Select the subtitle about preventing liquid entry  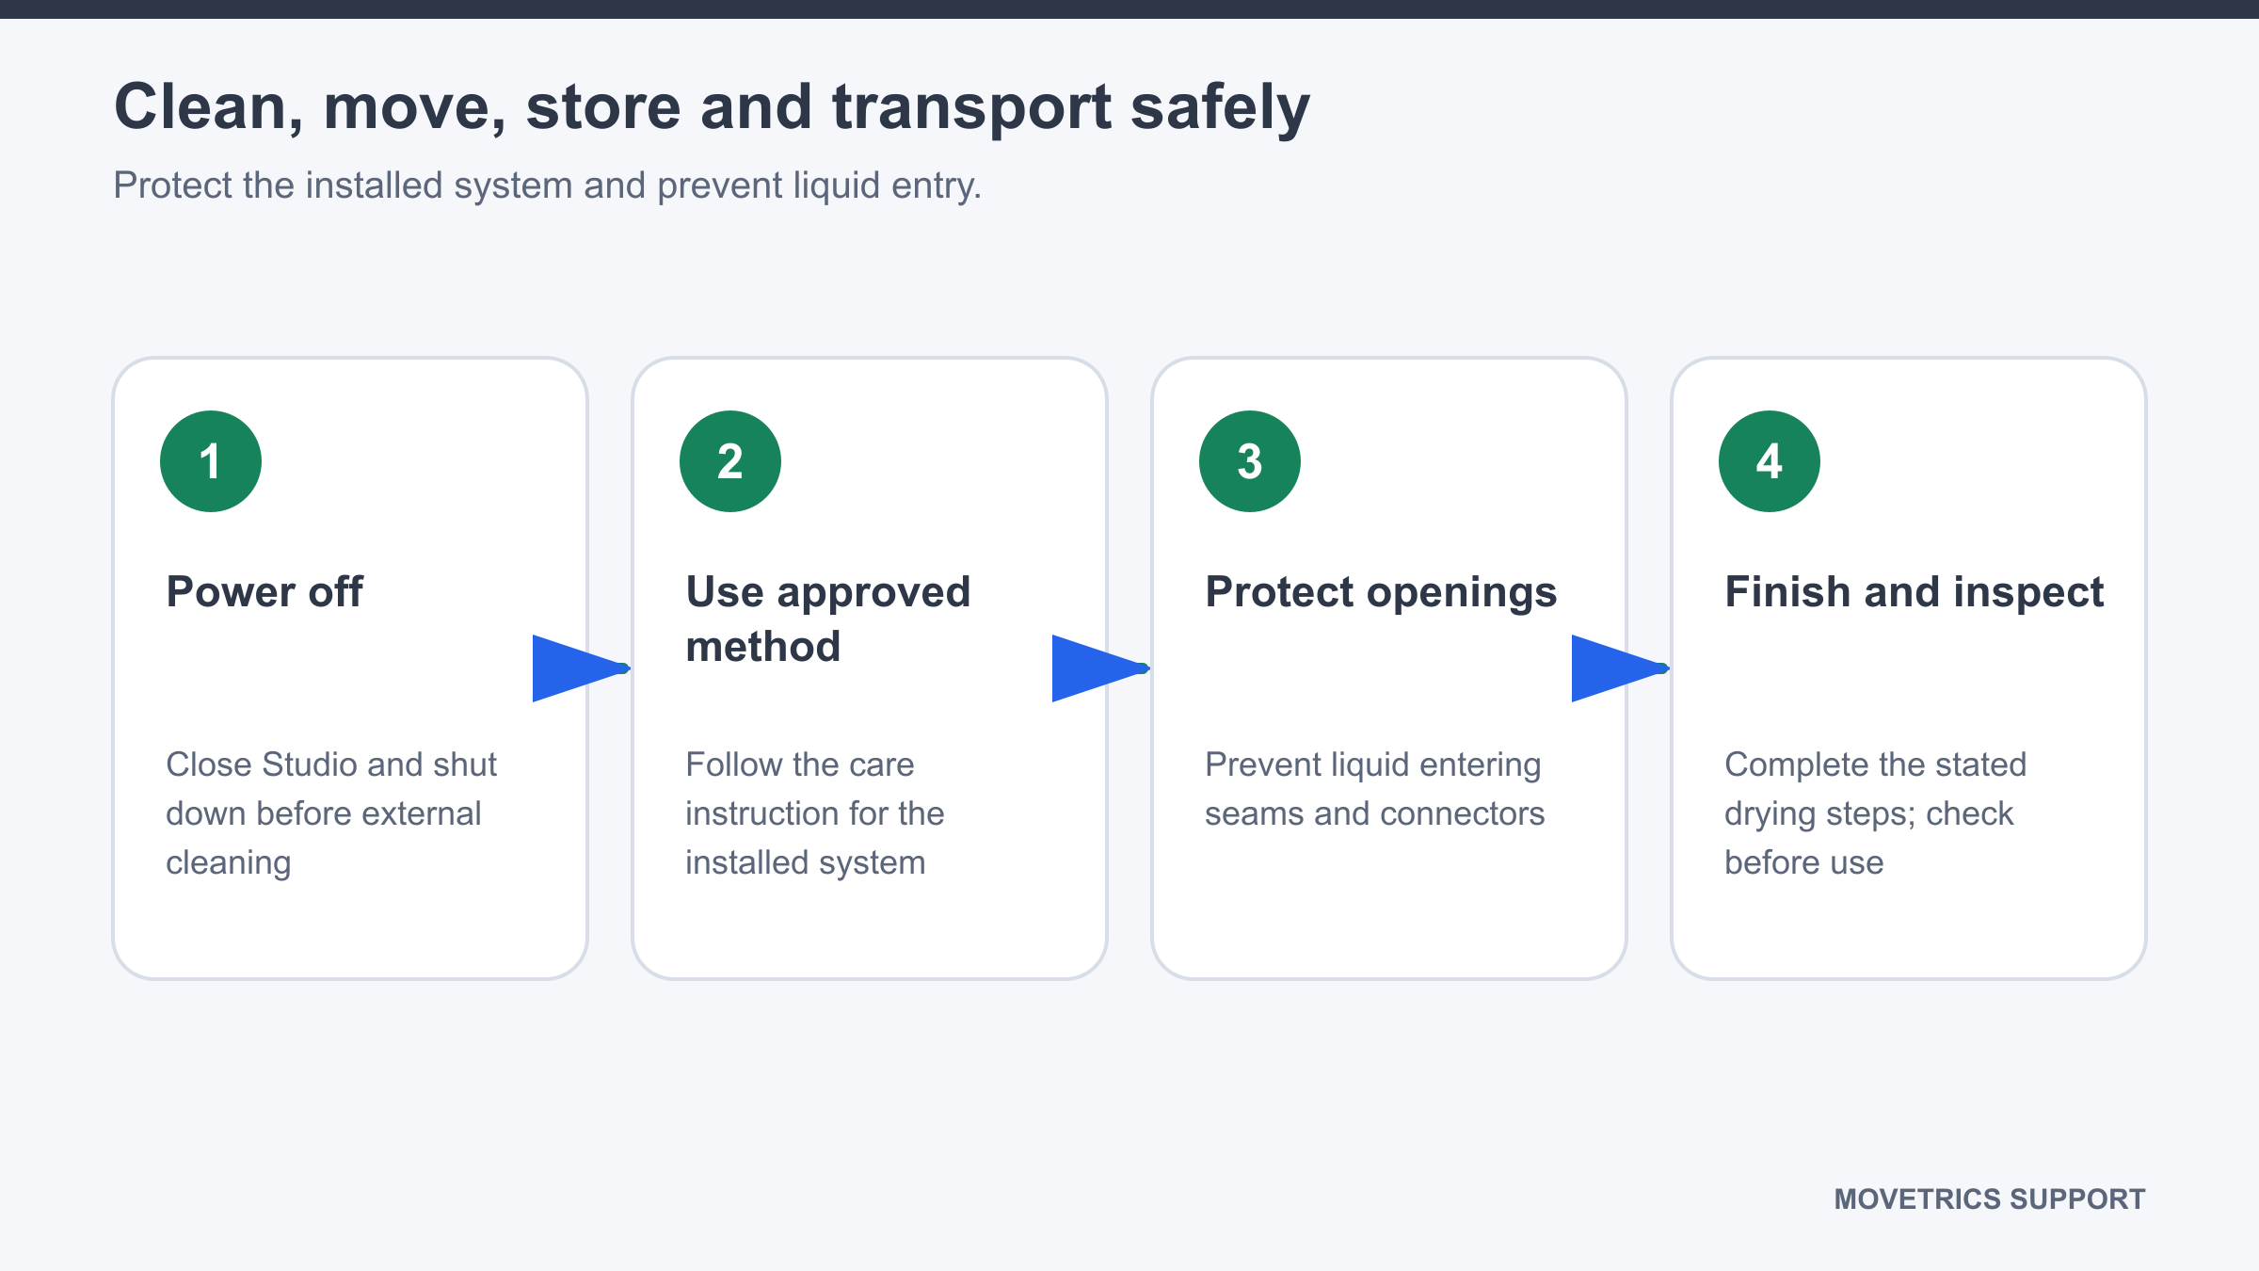click(548, 185)
